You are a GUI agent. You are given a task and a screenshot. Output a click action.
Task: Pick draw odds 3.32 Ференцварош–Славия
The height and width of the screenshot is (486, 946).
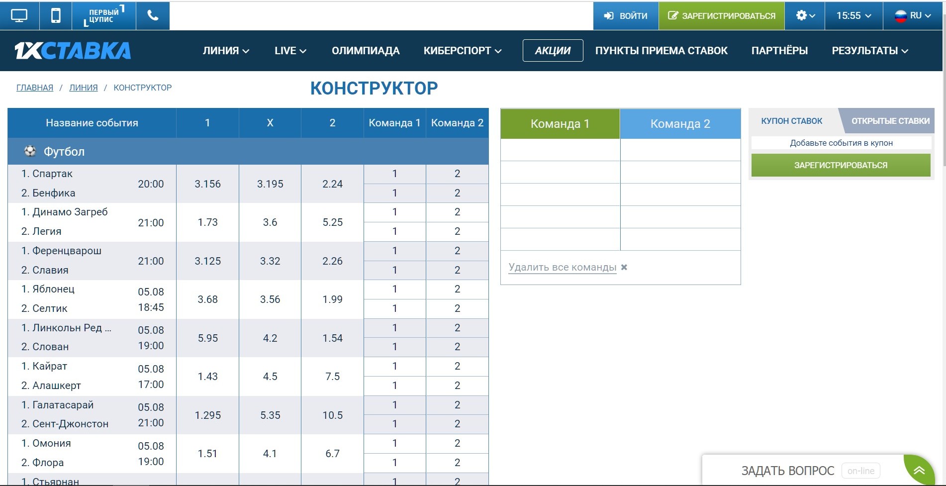[270, 261]
